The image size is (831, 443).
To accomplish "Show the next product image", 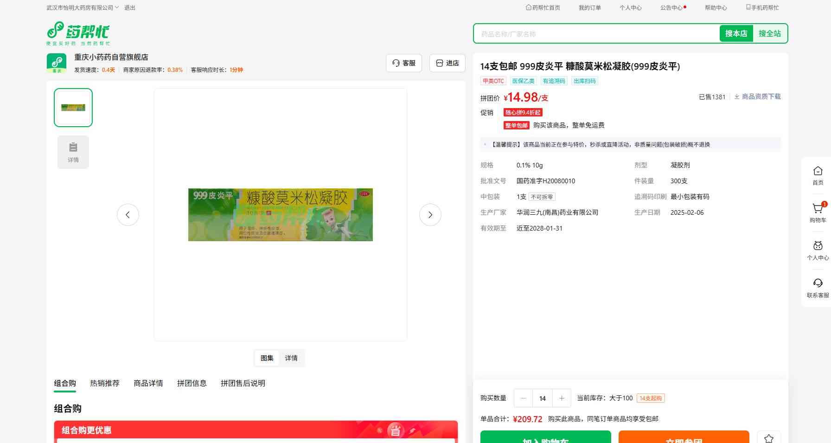I will click(x=430, y=215).
